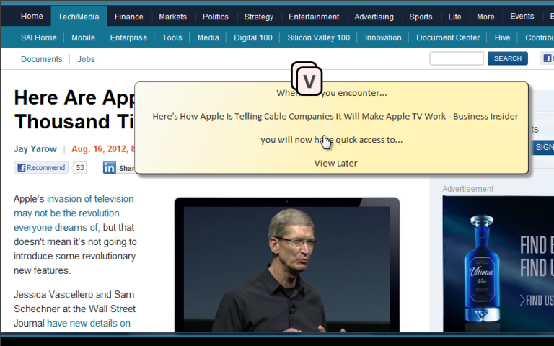Open author Jay Yarow's page
The height and width of the screenshot is (346, 554).
pyautogui.click(x=35, y=148)
